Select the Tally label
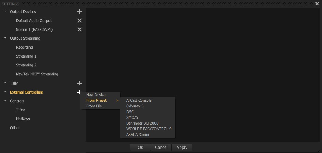 [x=14, y=83]
